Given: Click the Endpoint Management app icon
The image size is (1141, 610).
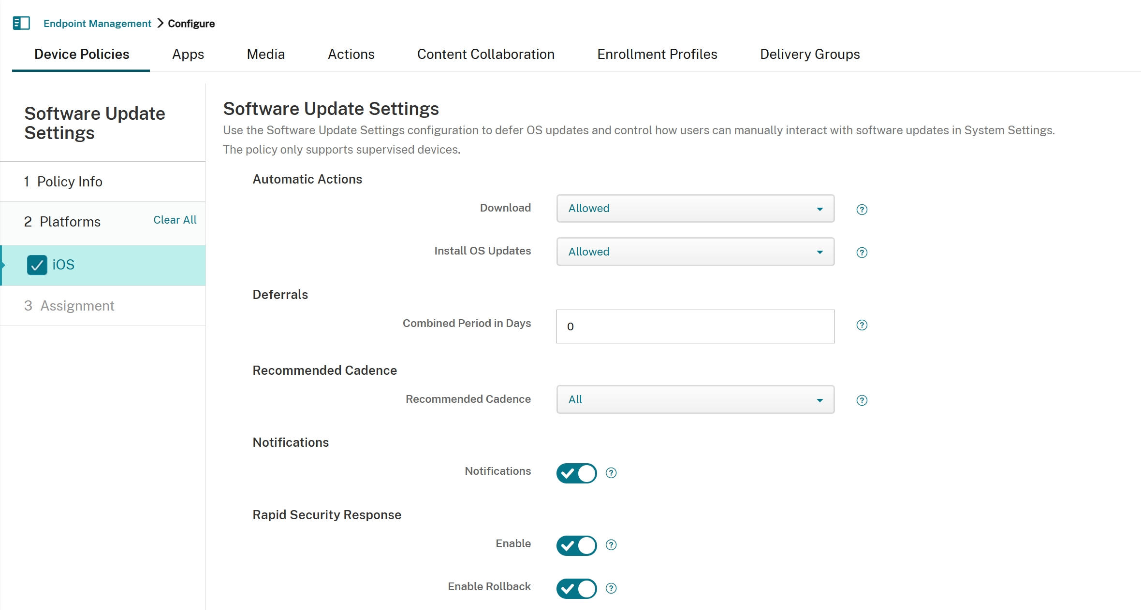Looking at the screenshot, I should coord(21,23).
